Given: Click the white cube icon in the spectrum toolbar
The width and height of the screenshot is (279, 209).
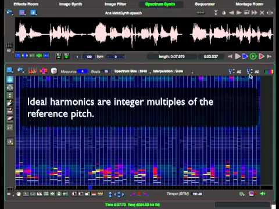Looking at the screenshot, I should coord(54,71).
